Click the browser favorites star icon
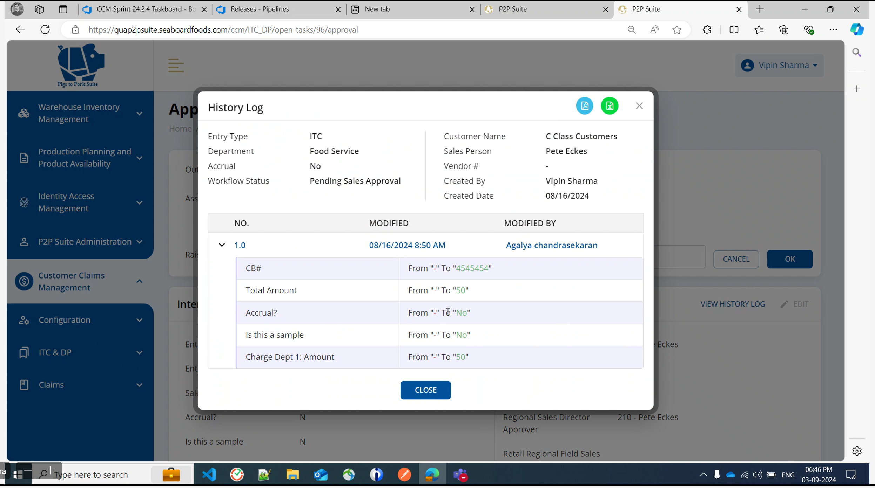 677,30
